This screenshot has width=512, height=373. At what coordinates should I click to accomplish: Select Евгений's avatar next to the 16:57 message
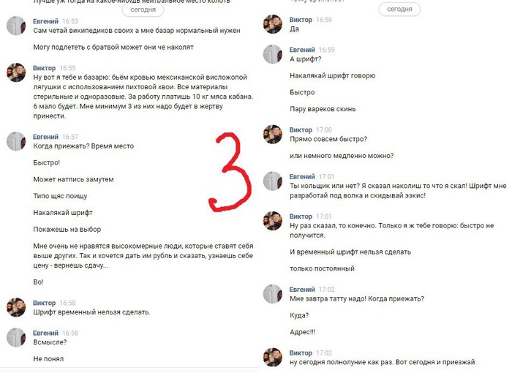[16, 141]
